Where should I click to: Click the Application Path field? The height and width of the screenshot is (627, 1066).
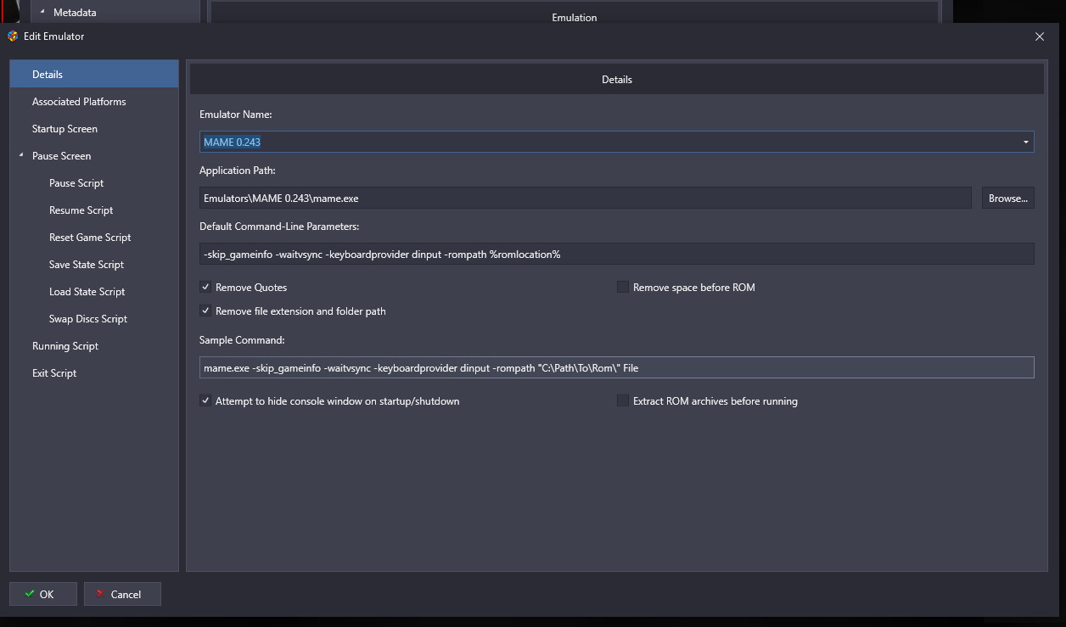click(x=586, y=198)
